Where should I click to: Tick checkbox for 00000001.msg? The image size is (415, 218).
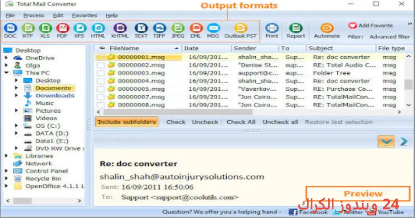pos(101,57)
